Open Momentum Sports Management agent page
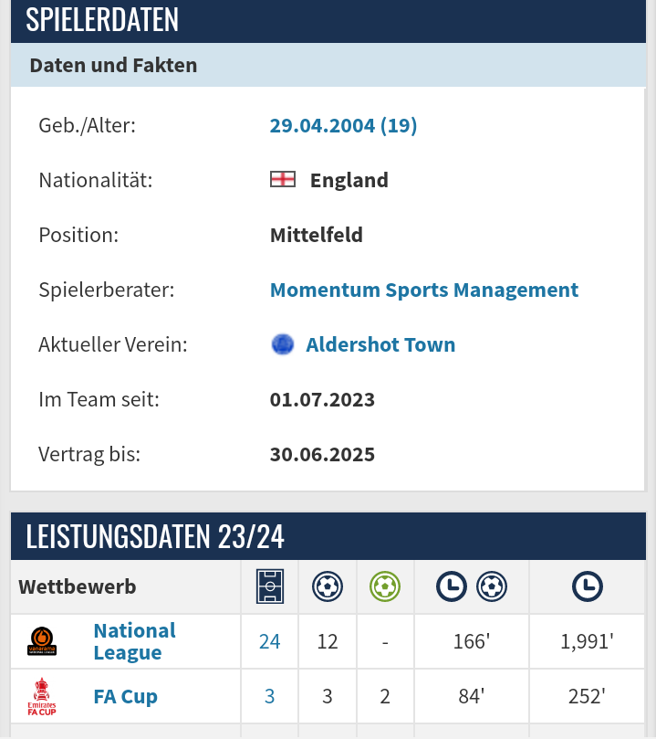The height and width of the screenshot is (739, 656). (x=424, y=290)
